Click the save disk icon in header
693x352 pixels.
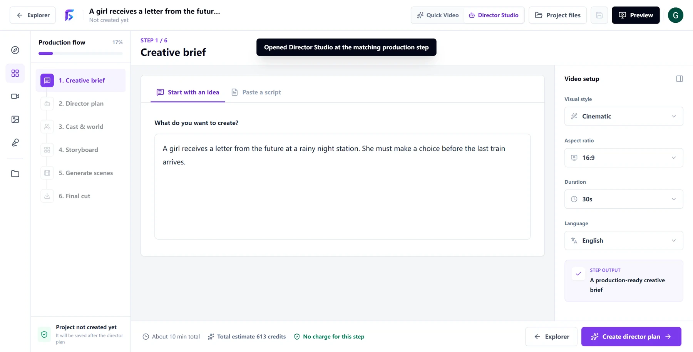[599, 15]
